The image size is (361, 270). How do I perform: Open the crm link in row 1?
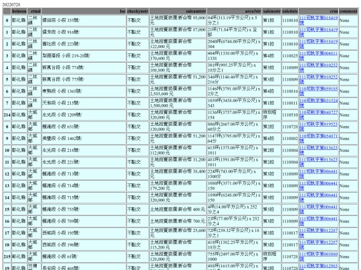[318, 32]
